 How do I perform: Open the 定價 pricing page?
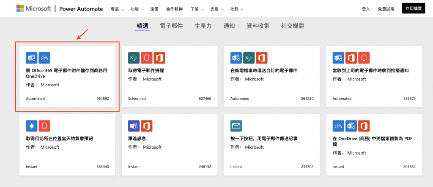154,9
